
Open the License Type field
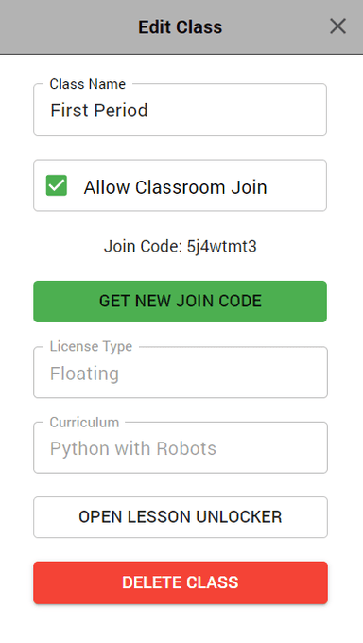pos(181,373)
